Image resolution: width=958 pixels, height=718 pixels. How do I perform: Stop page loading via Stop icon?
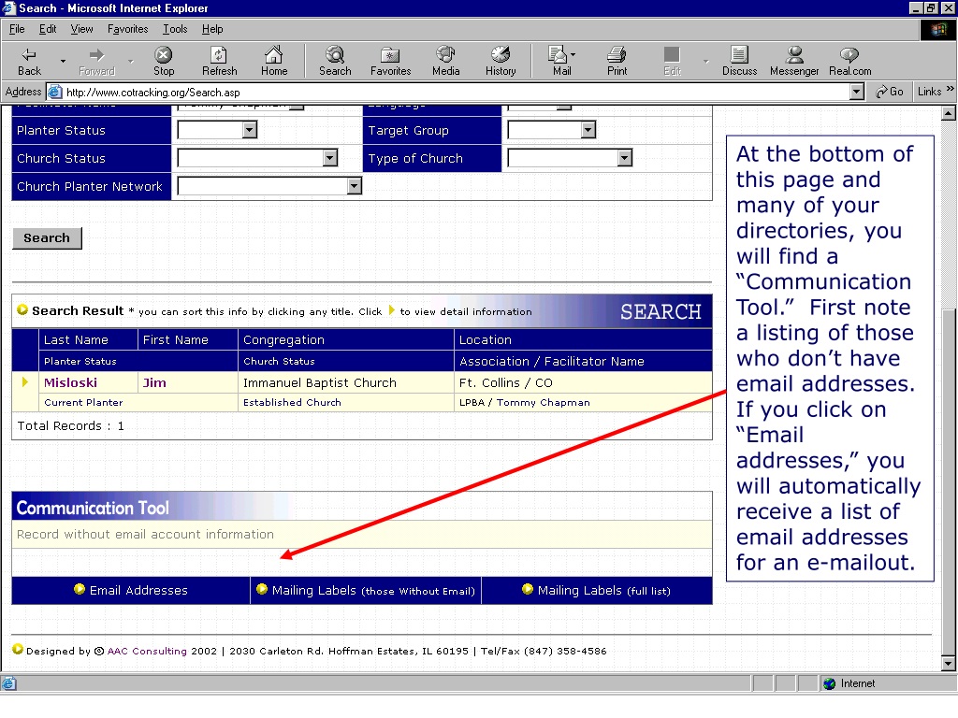(x=163, y=61)
